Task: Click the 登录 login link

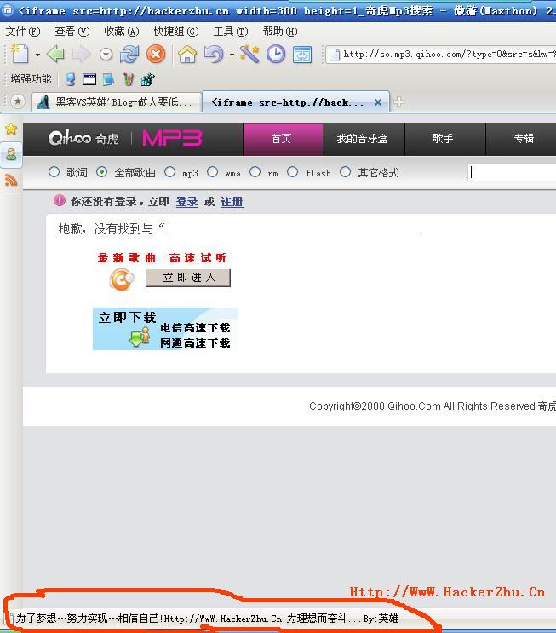Action: tap(186, 202)
